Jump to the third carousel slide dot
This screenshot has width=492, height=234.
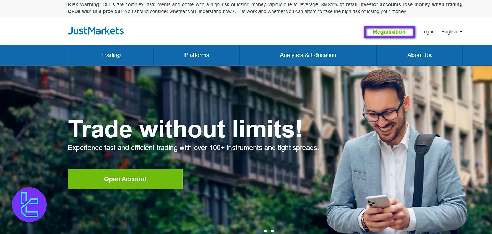click(272, 231)
